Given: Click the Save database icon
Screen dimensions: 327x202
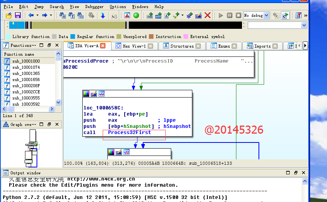Looking at the screenshot, I should tap(18, 15).
